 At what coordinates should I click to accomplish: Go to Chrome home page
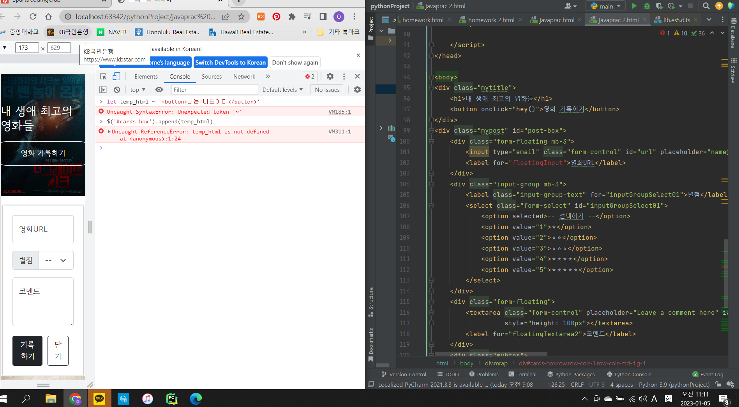(48, 16)
